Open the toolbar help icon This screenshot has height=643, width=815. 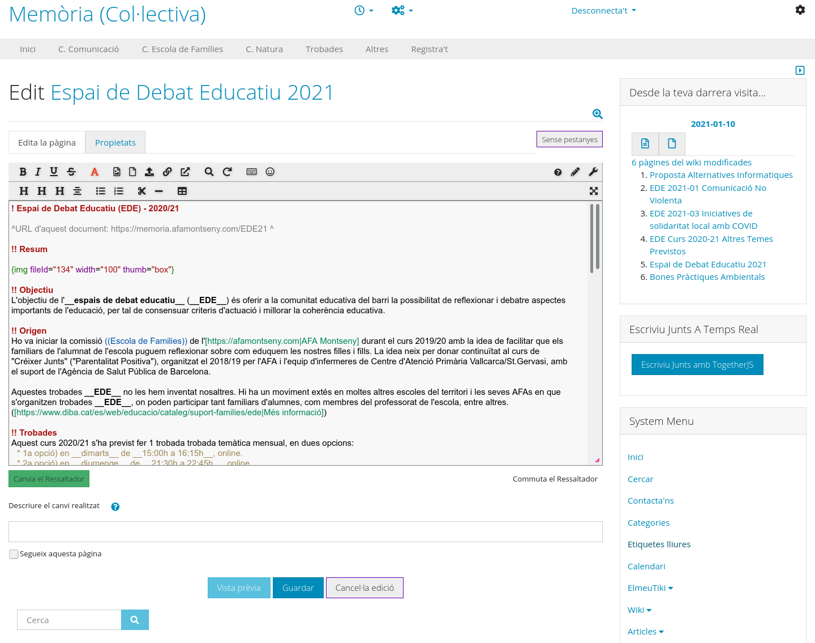[558, 172]
